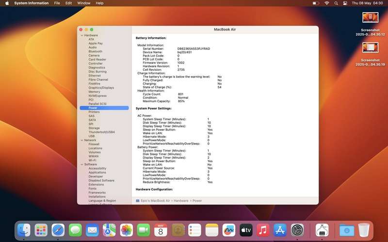
Task: Select ATA in Hardware list
Action: [91, 39]
